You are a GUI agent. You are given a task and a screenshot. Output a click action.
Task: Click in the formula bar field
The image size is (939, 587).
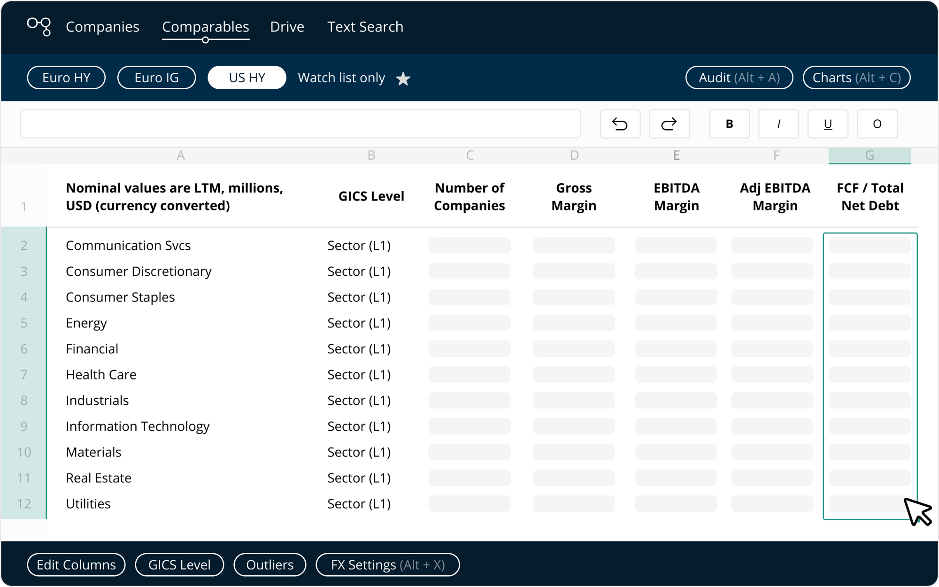300,124
